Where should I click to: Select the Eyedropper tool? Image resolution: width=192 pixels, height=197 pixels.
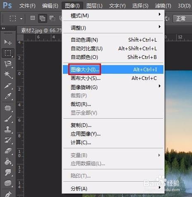pyautogui.click(x=8, y=96)
